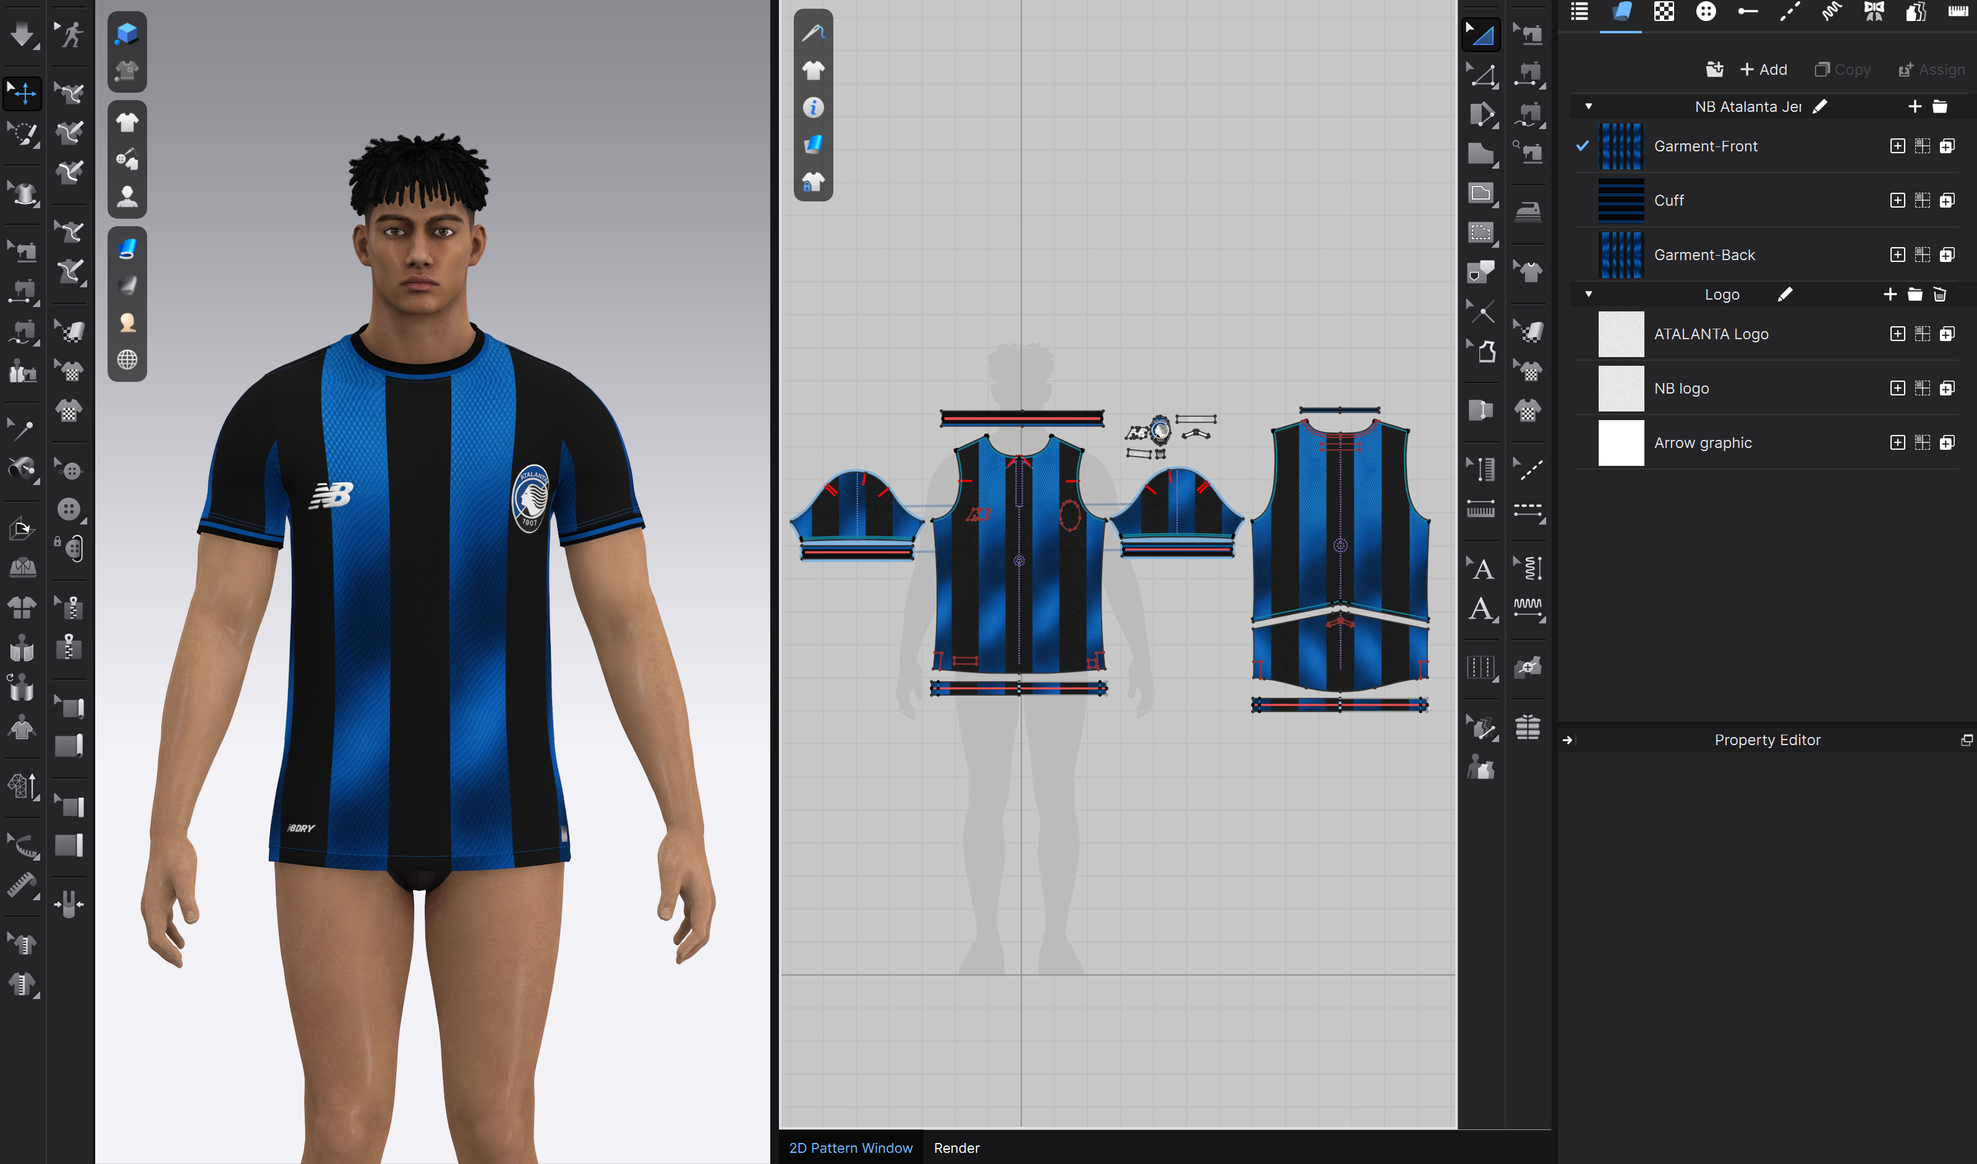The width and height of the screenshot is (1977, 1164).
Task: Activate the Select/Move tool in the 3D toolbar
Action: pos(23,93)
